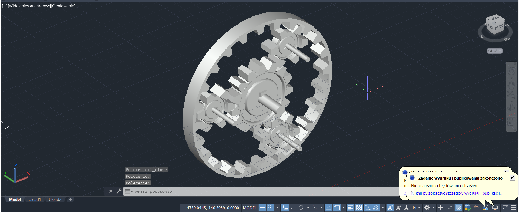Screen dimensions: 519x213
Task: Click the annotation monitor plus icon
Action: pyautogui.click(x=441, y=208)
